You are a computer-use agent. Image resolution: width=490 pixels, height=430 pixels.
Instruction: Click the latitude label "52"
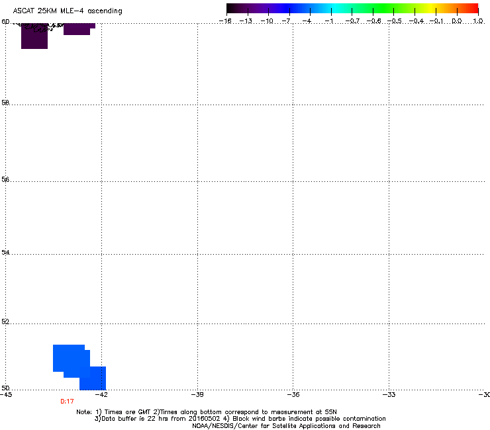pyautogui.click(x=5, y=322)
